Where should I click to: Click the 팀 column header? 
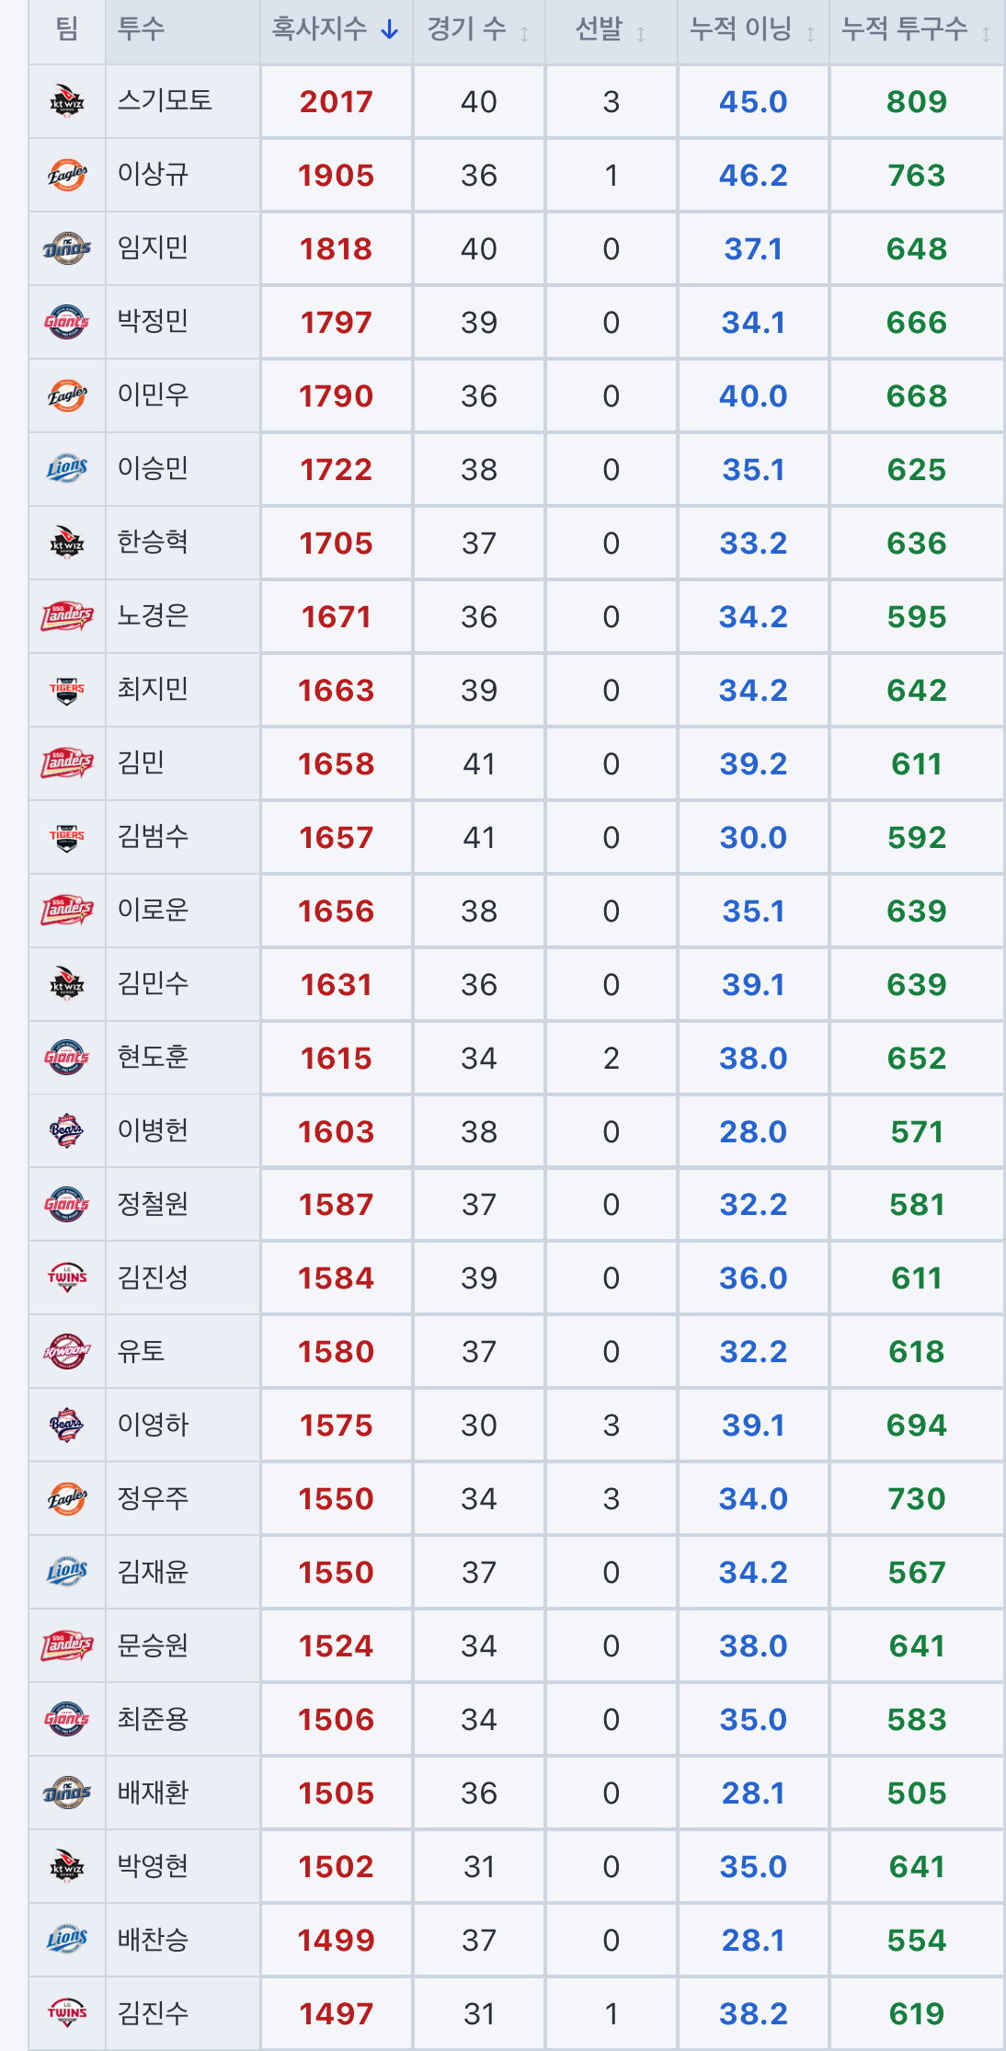pos(67,29)
